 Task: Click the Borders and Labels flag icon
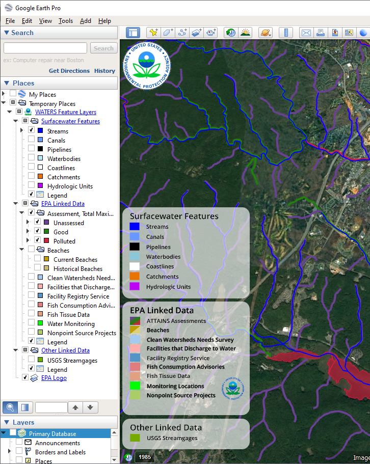[28, 452]
